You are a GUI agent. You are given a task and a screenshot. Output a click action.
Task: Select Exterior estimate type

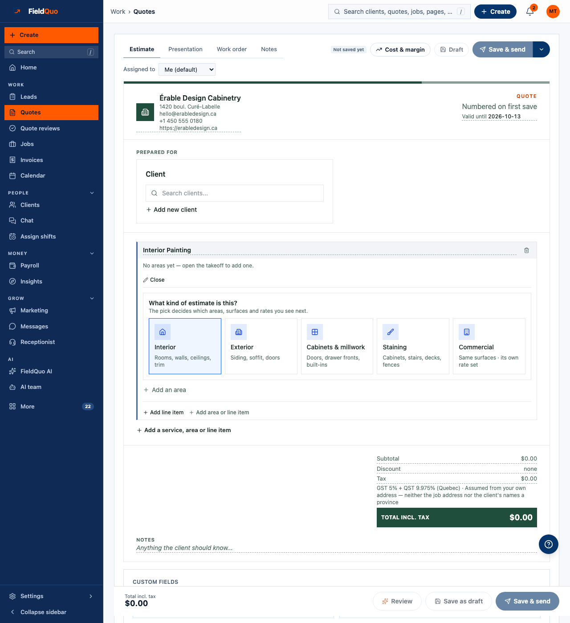click(261, 346)
